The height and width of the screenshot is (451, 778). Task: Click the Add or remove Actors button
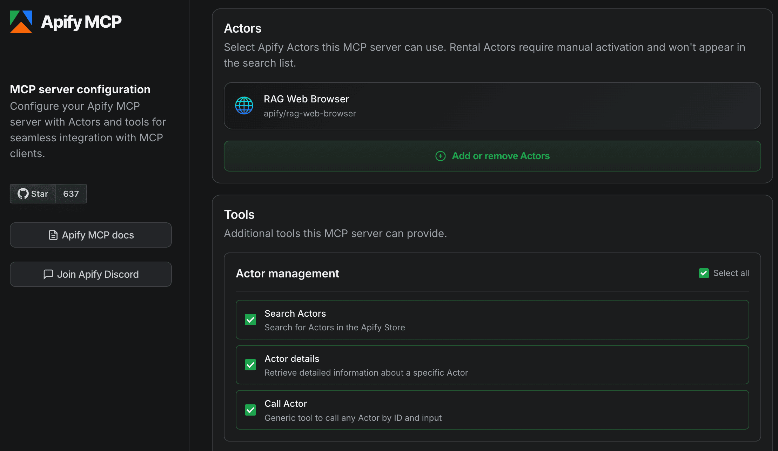491,156
